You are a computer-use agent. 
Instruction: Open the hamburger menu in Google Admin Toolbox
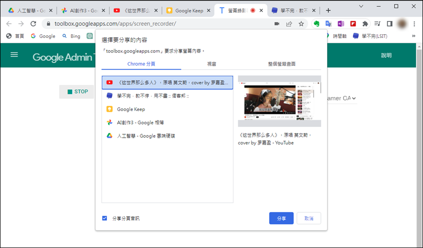tap(14, 55)
